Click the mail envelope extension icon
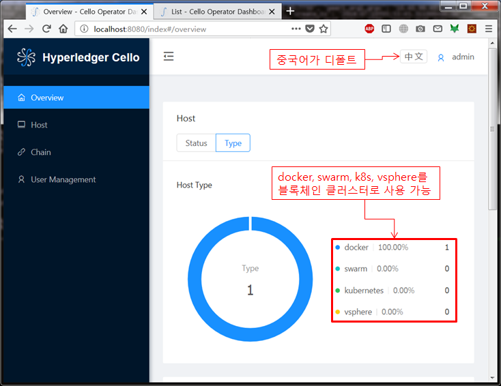 (438, 29)
